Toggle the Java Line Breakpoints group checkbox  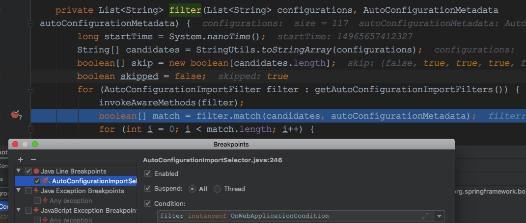pyautogui.click(x=28, y=171)
